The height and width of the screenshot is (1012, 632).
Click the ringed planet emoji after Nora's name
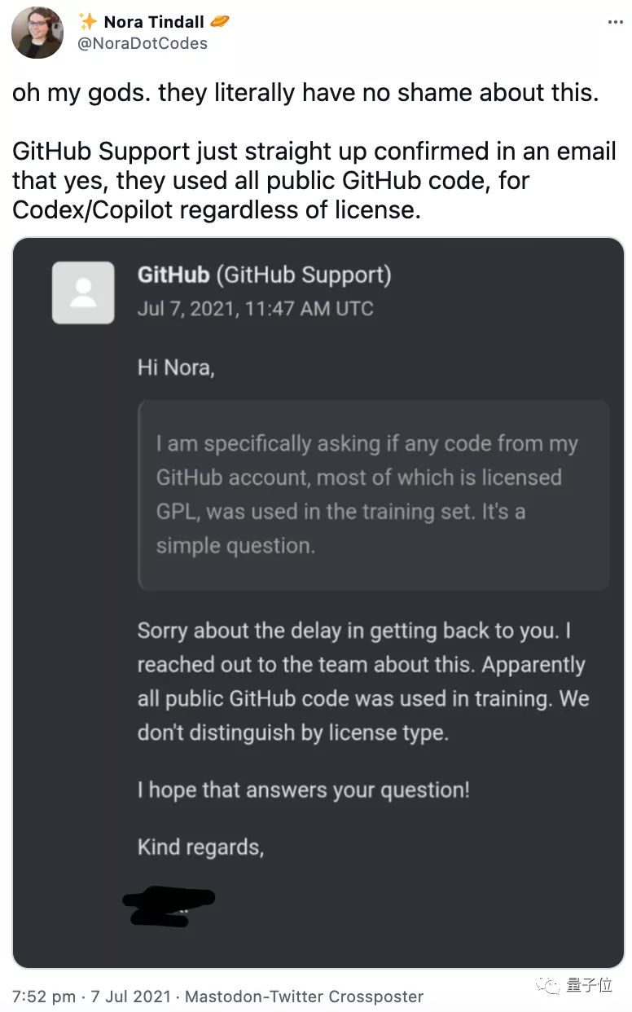point(217,21)
